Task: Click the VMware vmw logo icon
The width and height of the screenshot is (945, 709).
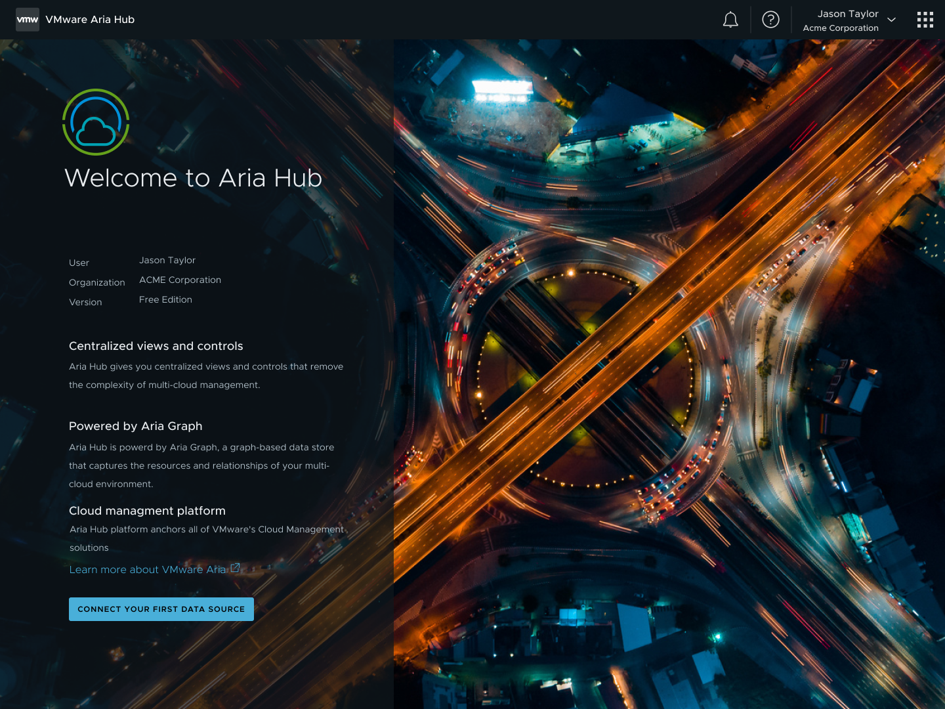Action: click(x=28, y=20)
